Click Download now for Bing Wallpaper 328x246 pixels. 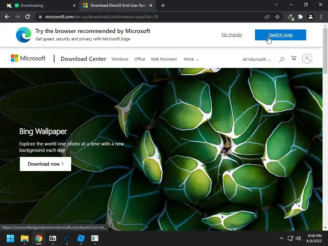[45, 164]
